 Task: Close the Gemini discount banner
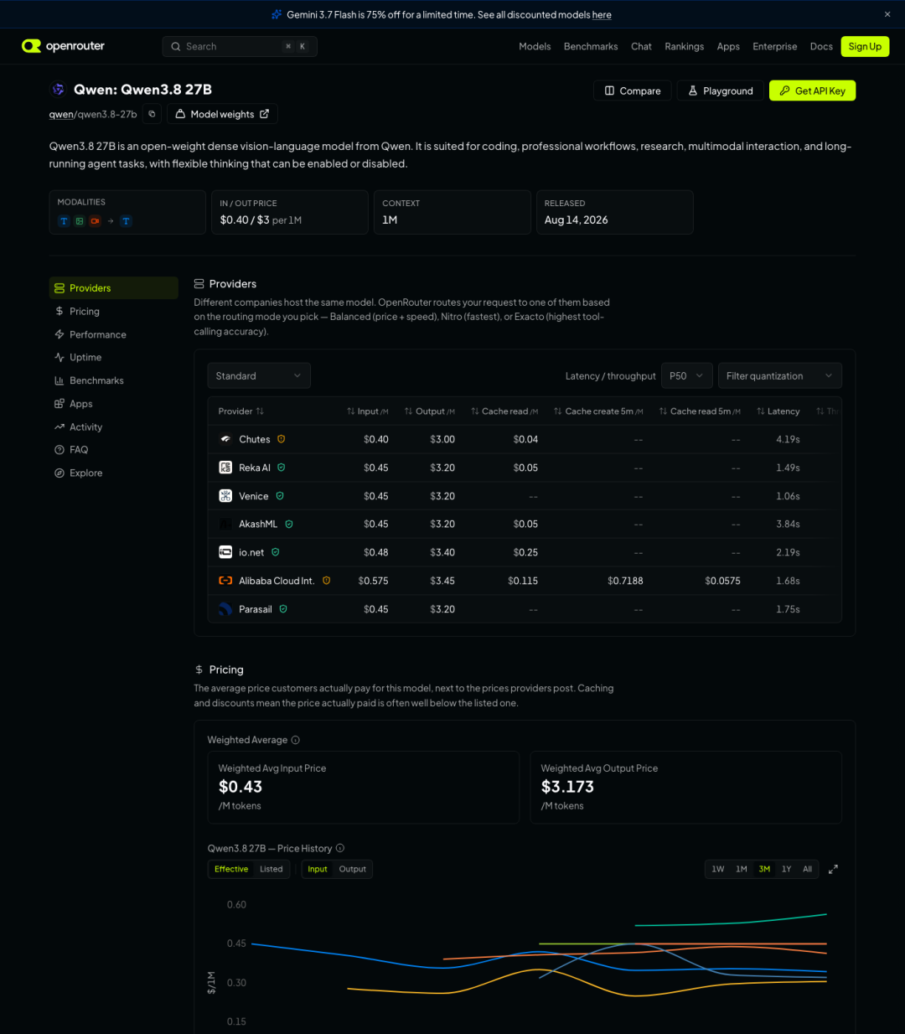click(887, 14)
